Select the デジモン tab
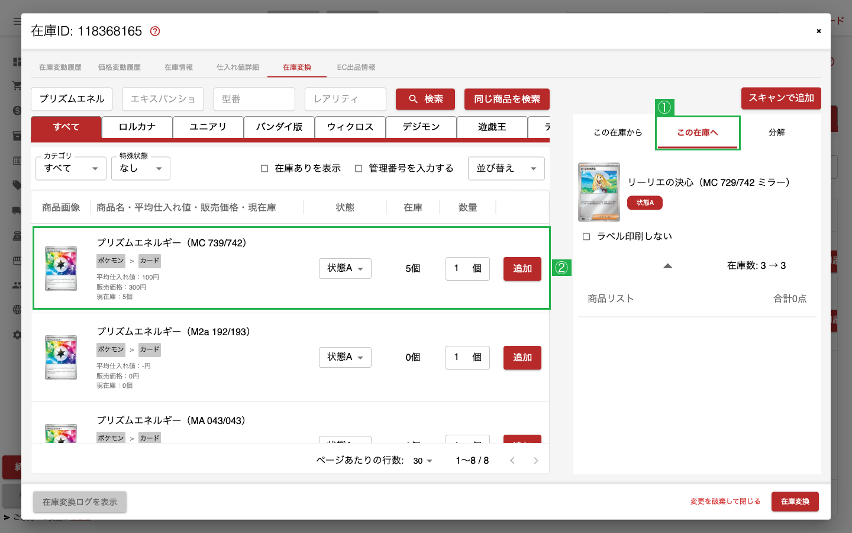This screenshot has height=533, width=852. coord(421,127)
